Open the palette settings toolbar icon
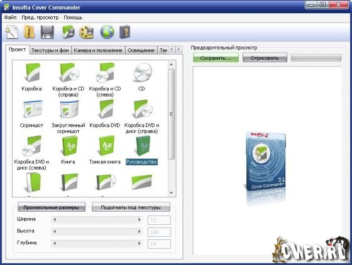This screenshot has height=265, width=352. (87, 32)
